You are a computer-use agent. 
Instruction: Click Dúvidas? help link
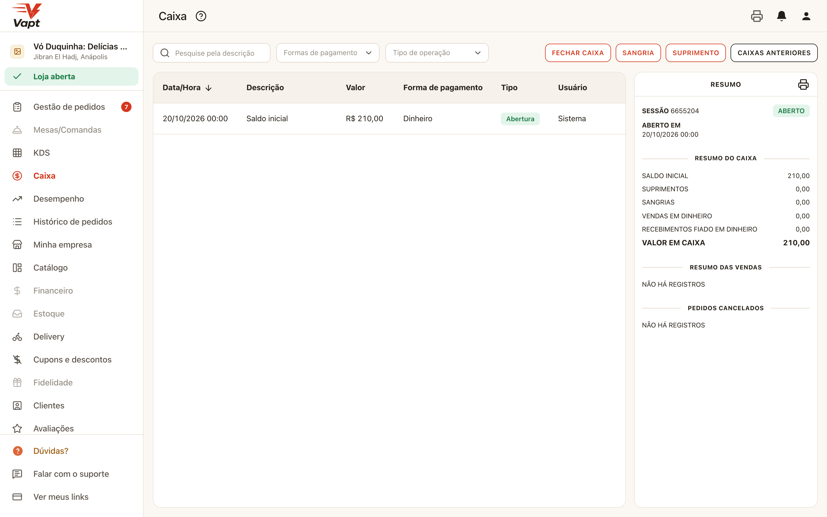[51, 451]
